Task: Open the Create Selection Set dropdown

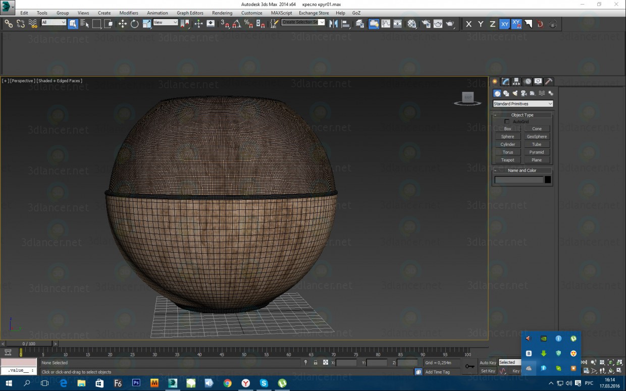Action: click(303, 22)
